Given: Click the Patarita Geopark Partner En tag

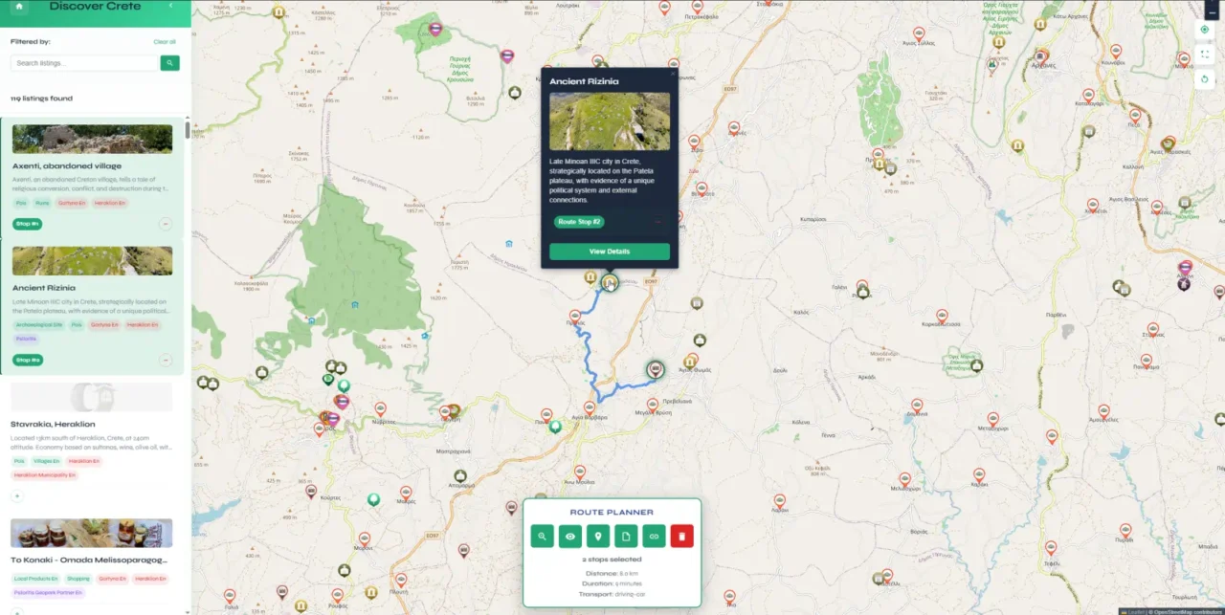Looking at the screenshot, I should click(x=48, y=592).
